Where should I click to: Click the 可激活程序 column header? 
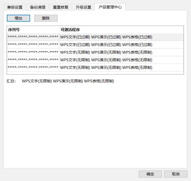[121, 29]
